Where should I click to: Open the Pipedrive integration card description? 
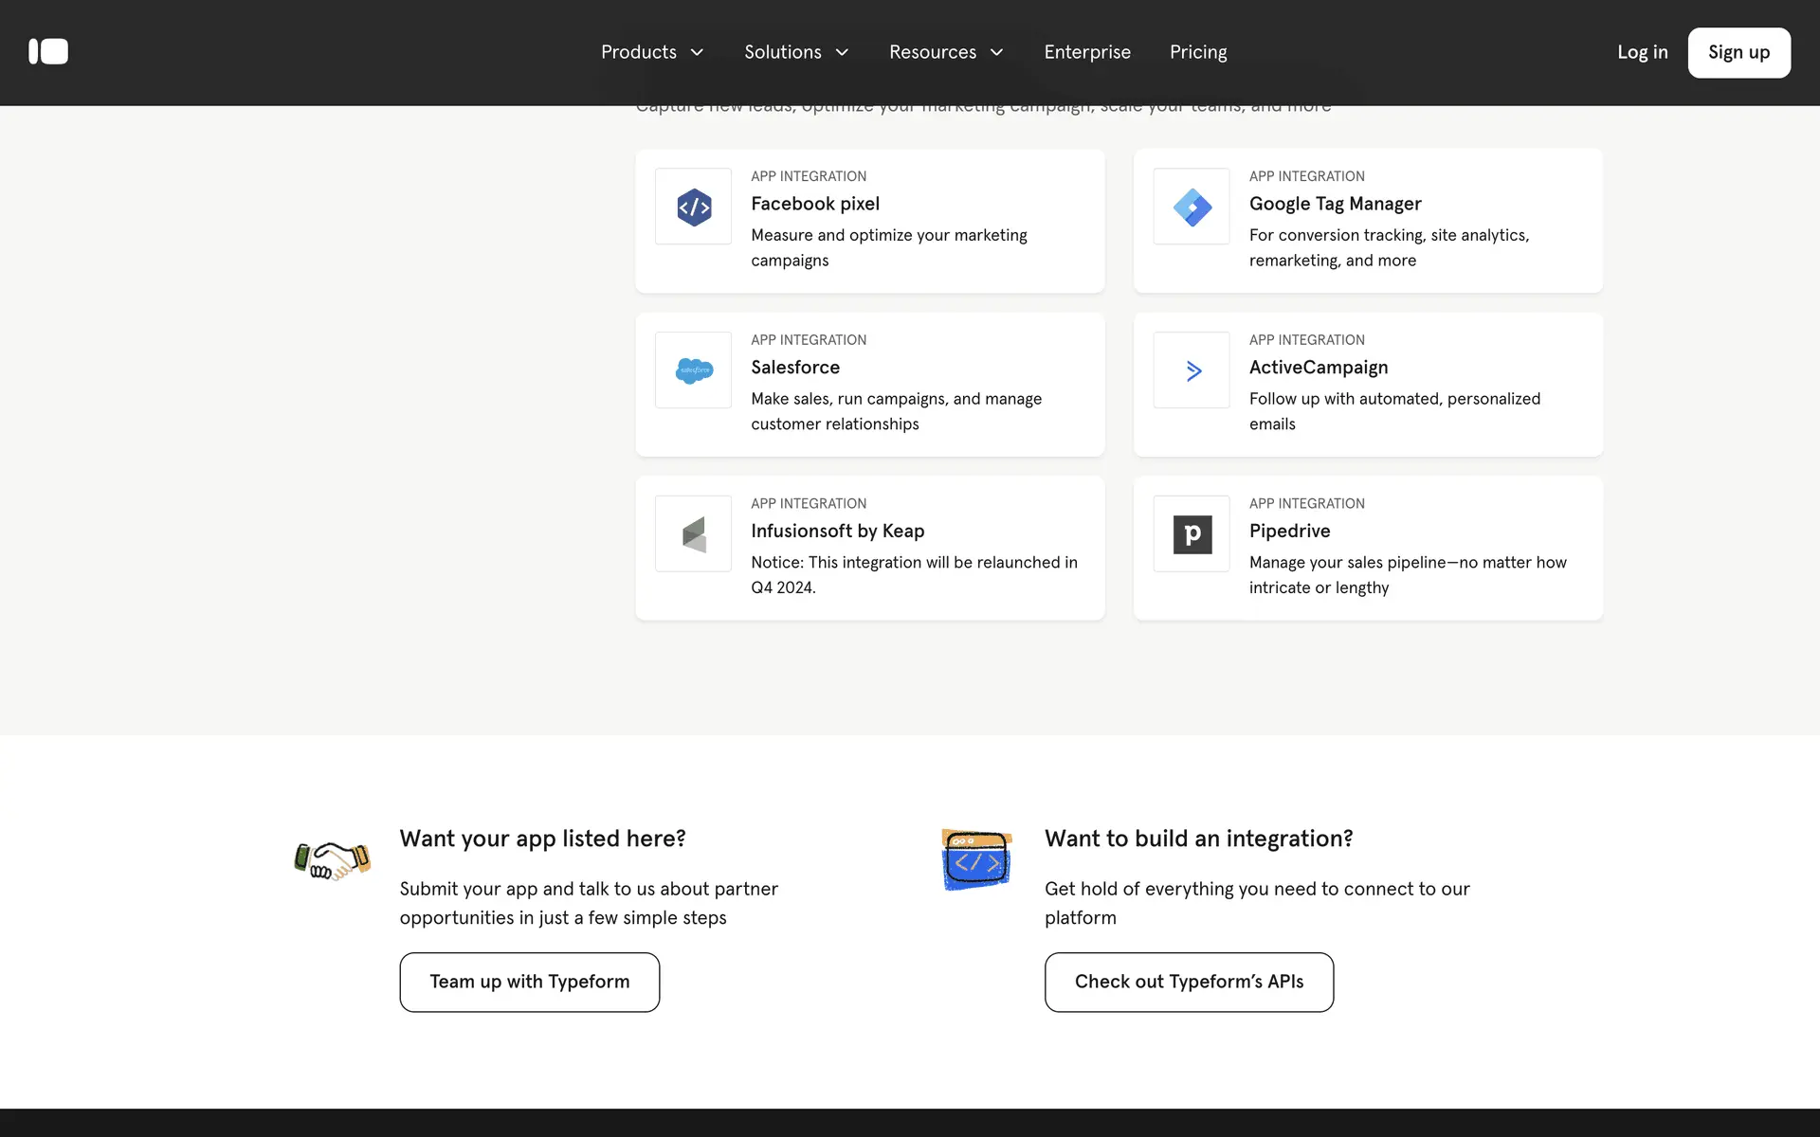pos(1407,575)
